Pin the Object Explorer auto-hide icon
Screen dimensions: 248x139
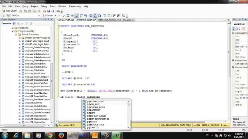click(x=48, y=20)
